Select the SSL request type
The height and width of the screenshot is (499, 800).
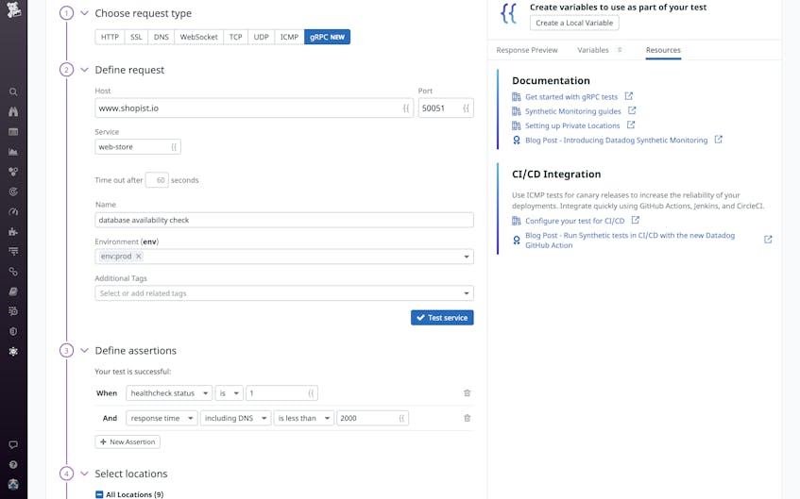pos(136,37)
